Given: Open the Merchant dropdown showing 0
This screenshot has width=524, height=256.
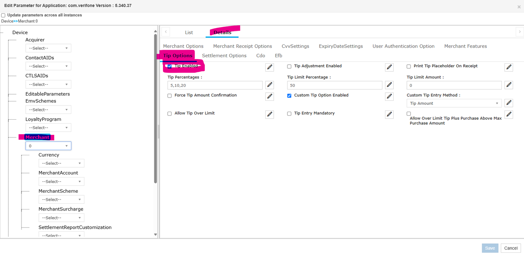Looking at the screenshot, I should click(48, 146).
